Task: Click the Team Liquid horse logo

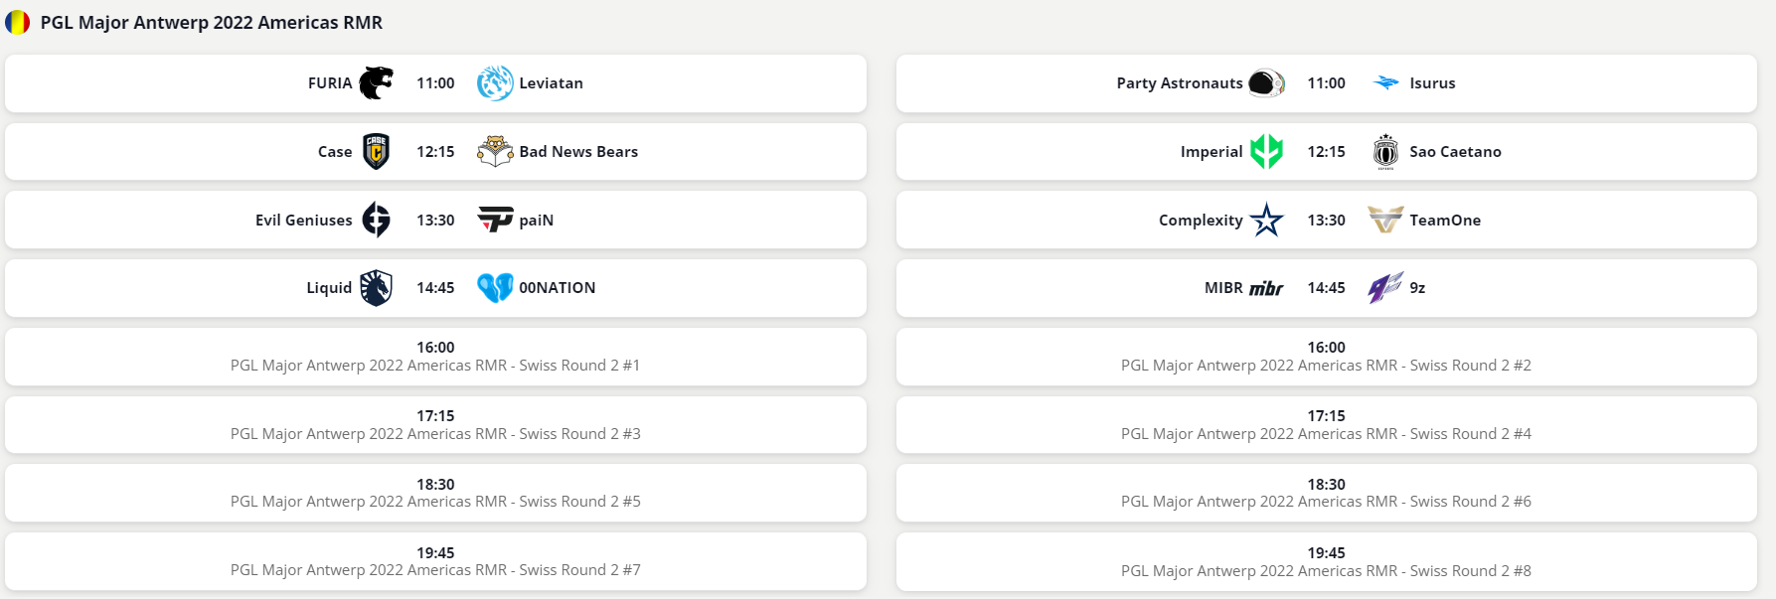Action: pos(376,288)
